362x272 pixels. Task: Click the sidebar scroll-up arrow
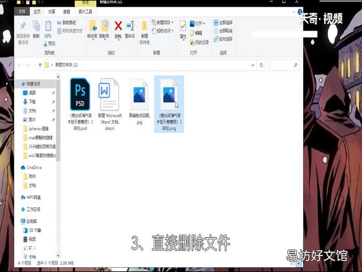58,77
